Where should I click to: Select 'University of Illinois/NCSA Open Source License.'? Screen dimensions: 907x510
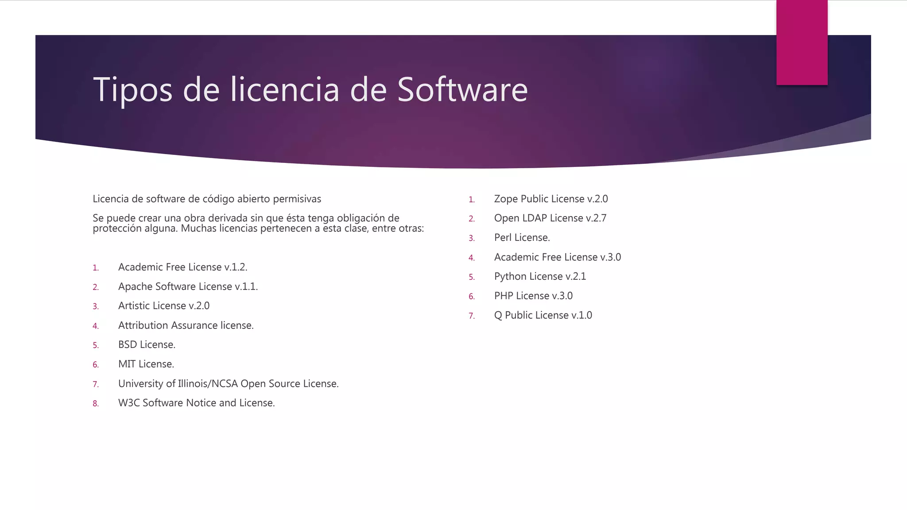point(229,383)
